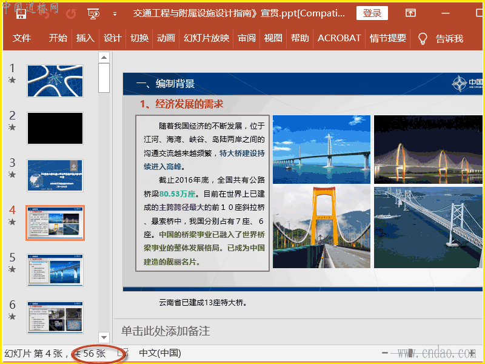485x364 pixels.
Task: Click the animation star icon under slide 4
Action: click(12, 222)
